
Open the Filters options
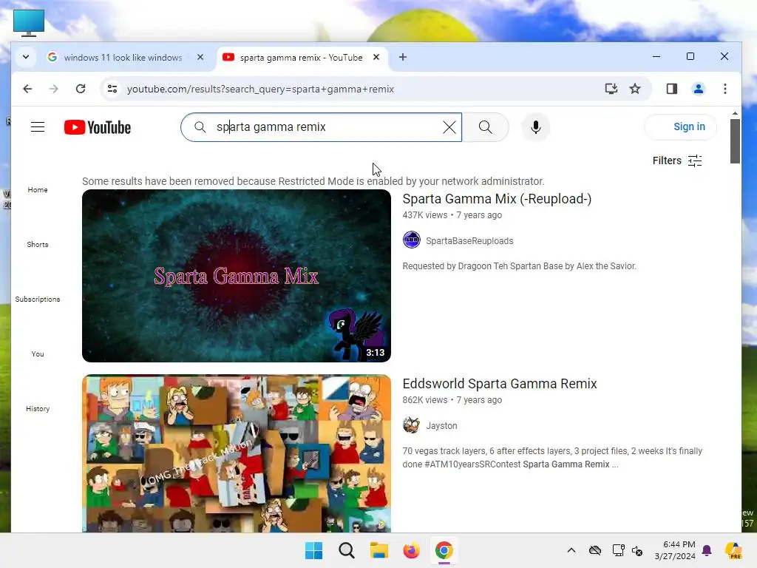pyautogui.click(x=677, y=160)
